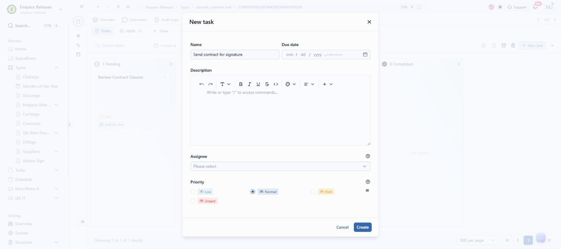
Task: Expand the Tasks sidebar section
Action: [x=56, y=170]
